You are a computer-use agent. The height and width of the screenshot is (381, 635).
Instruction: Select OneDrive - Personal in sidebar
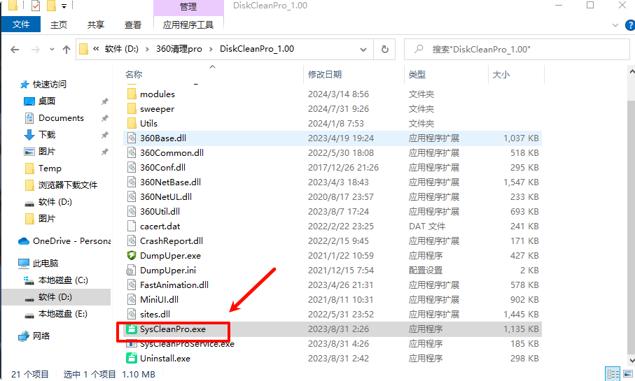pos(71,240)
